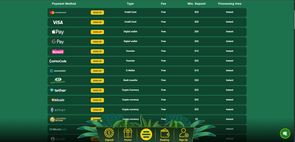Click the 'Payment Method' column header
Image resolution: width=295 pixels, height=142 pixels.
click(x=64, y=3)
